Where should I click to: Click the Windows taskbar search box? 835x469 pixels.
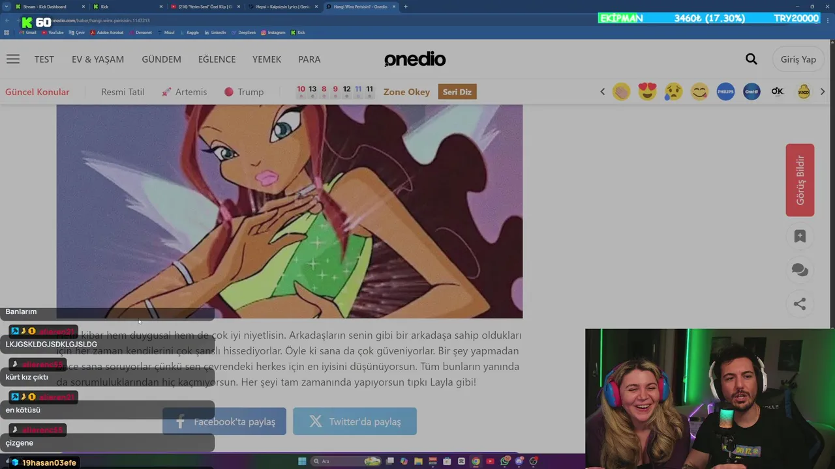point(344,461)
